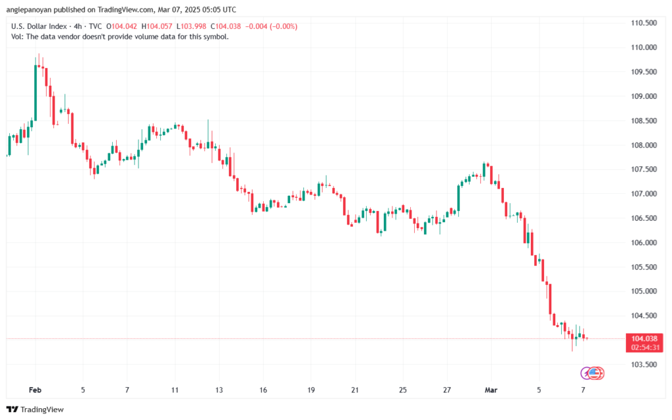Click the 21 label on date axis

pos(355,390)
